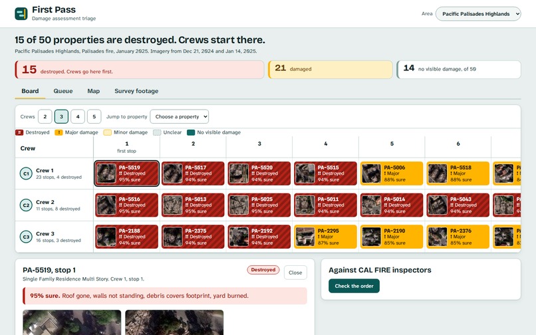Screen dimensions: 536x335
Task: Click the Major damage legend swatch
Action: point(59,133)
